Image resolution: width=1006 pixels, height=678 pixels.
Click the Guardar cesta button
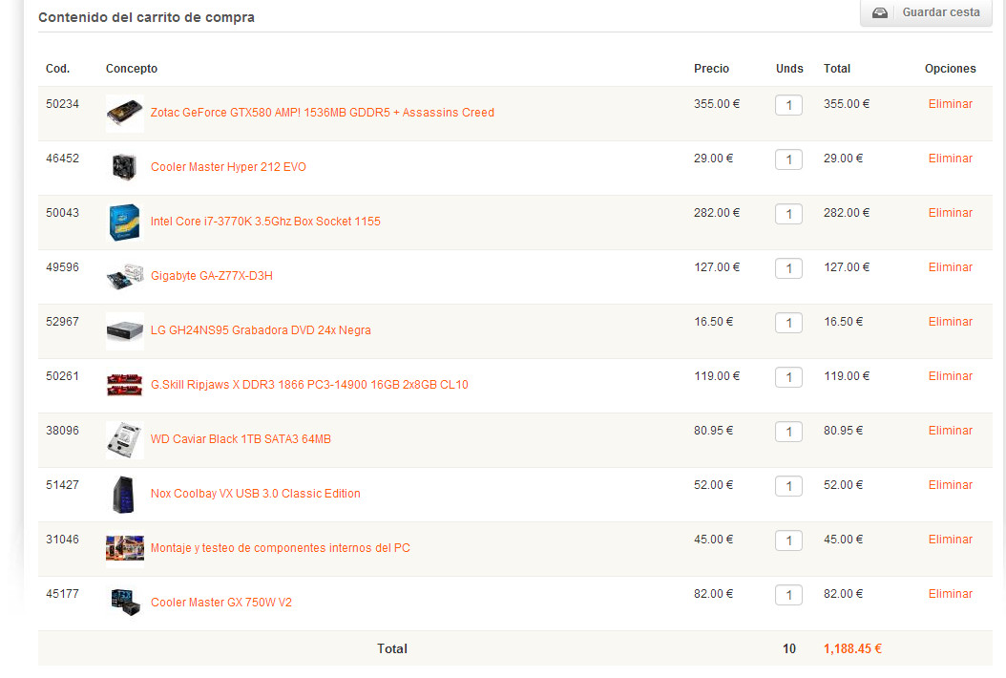click(x=926, y=12)
